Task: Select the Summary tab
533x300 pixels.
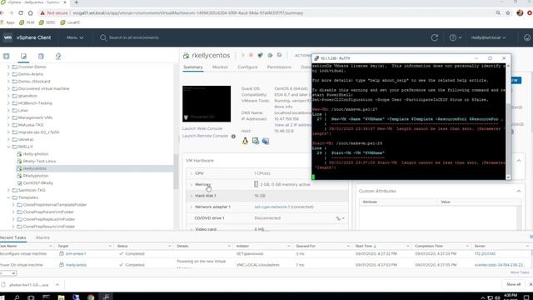Action: click(x=192, y=67)
